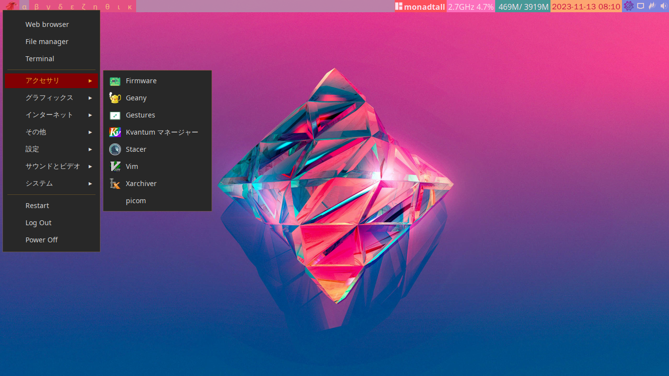Switch to workspace α

[x=24, y=6]
